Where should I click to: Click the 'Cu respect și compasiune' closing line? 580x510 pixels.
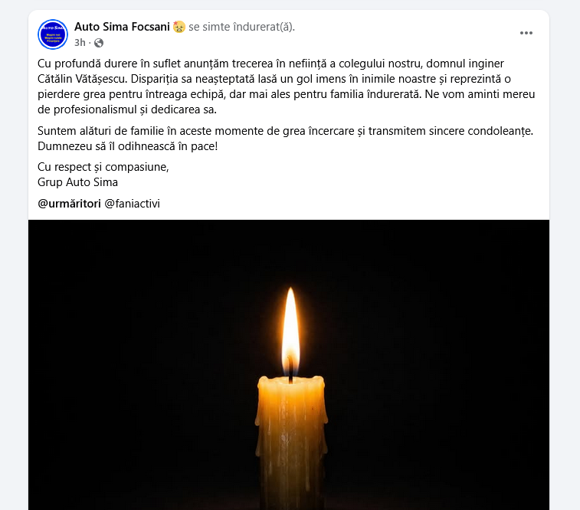[x=103, y=167]
